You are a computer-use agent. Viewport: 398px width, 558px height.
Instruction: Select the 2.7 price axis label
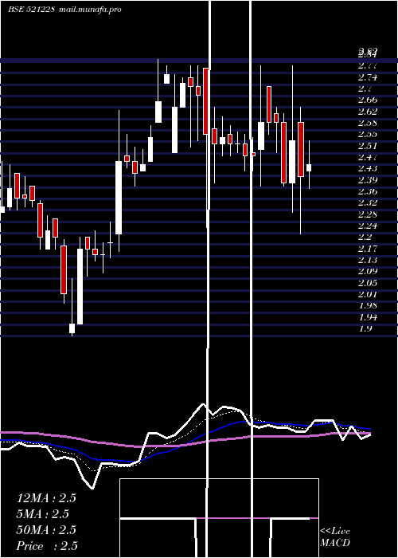tap(365, 88)
